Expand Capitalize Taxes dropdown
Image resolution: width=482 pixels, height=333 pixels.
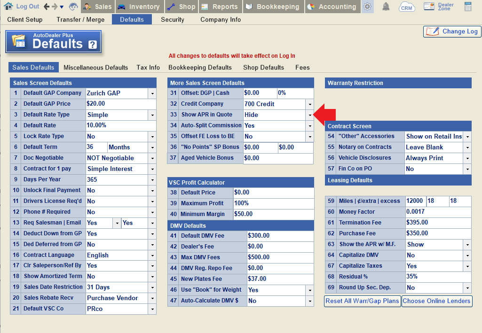[467, 266]
